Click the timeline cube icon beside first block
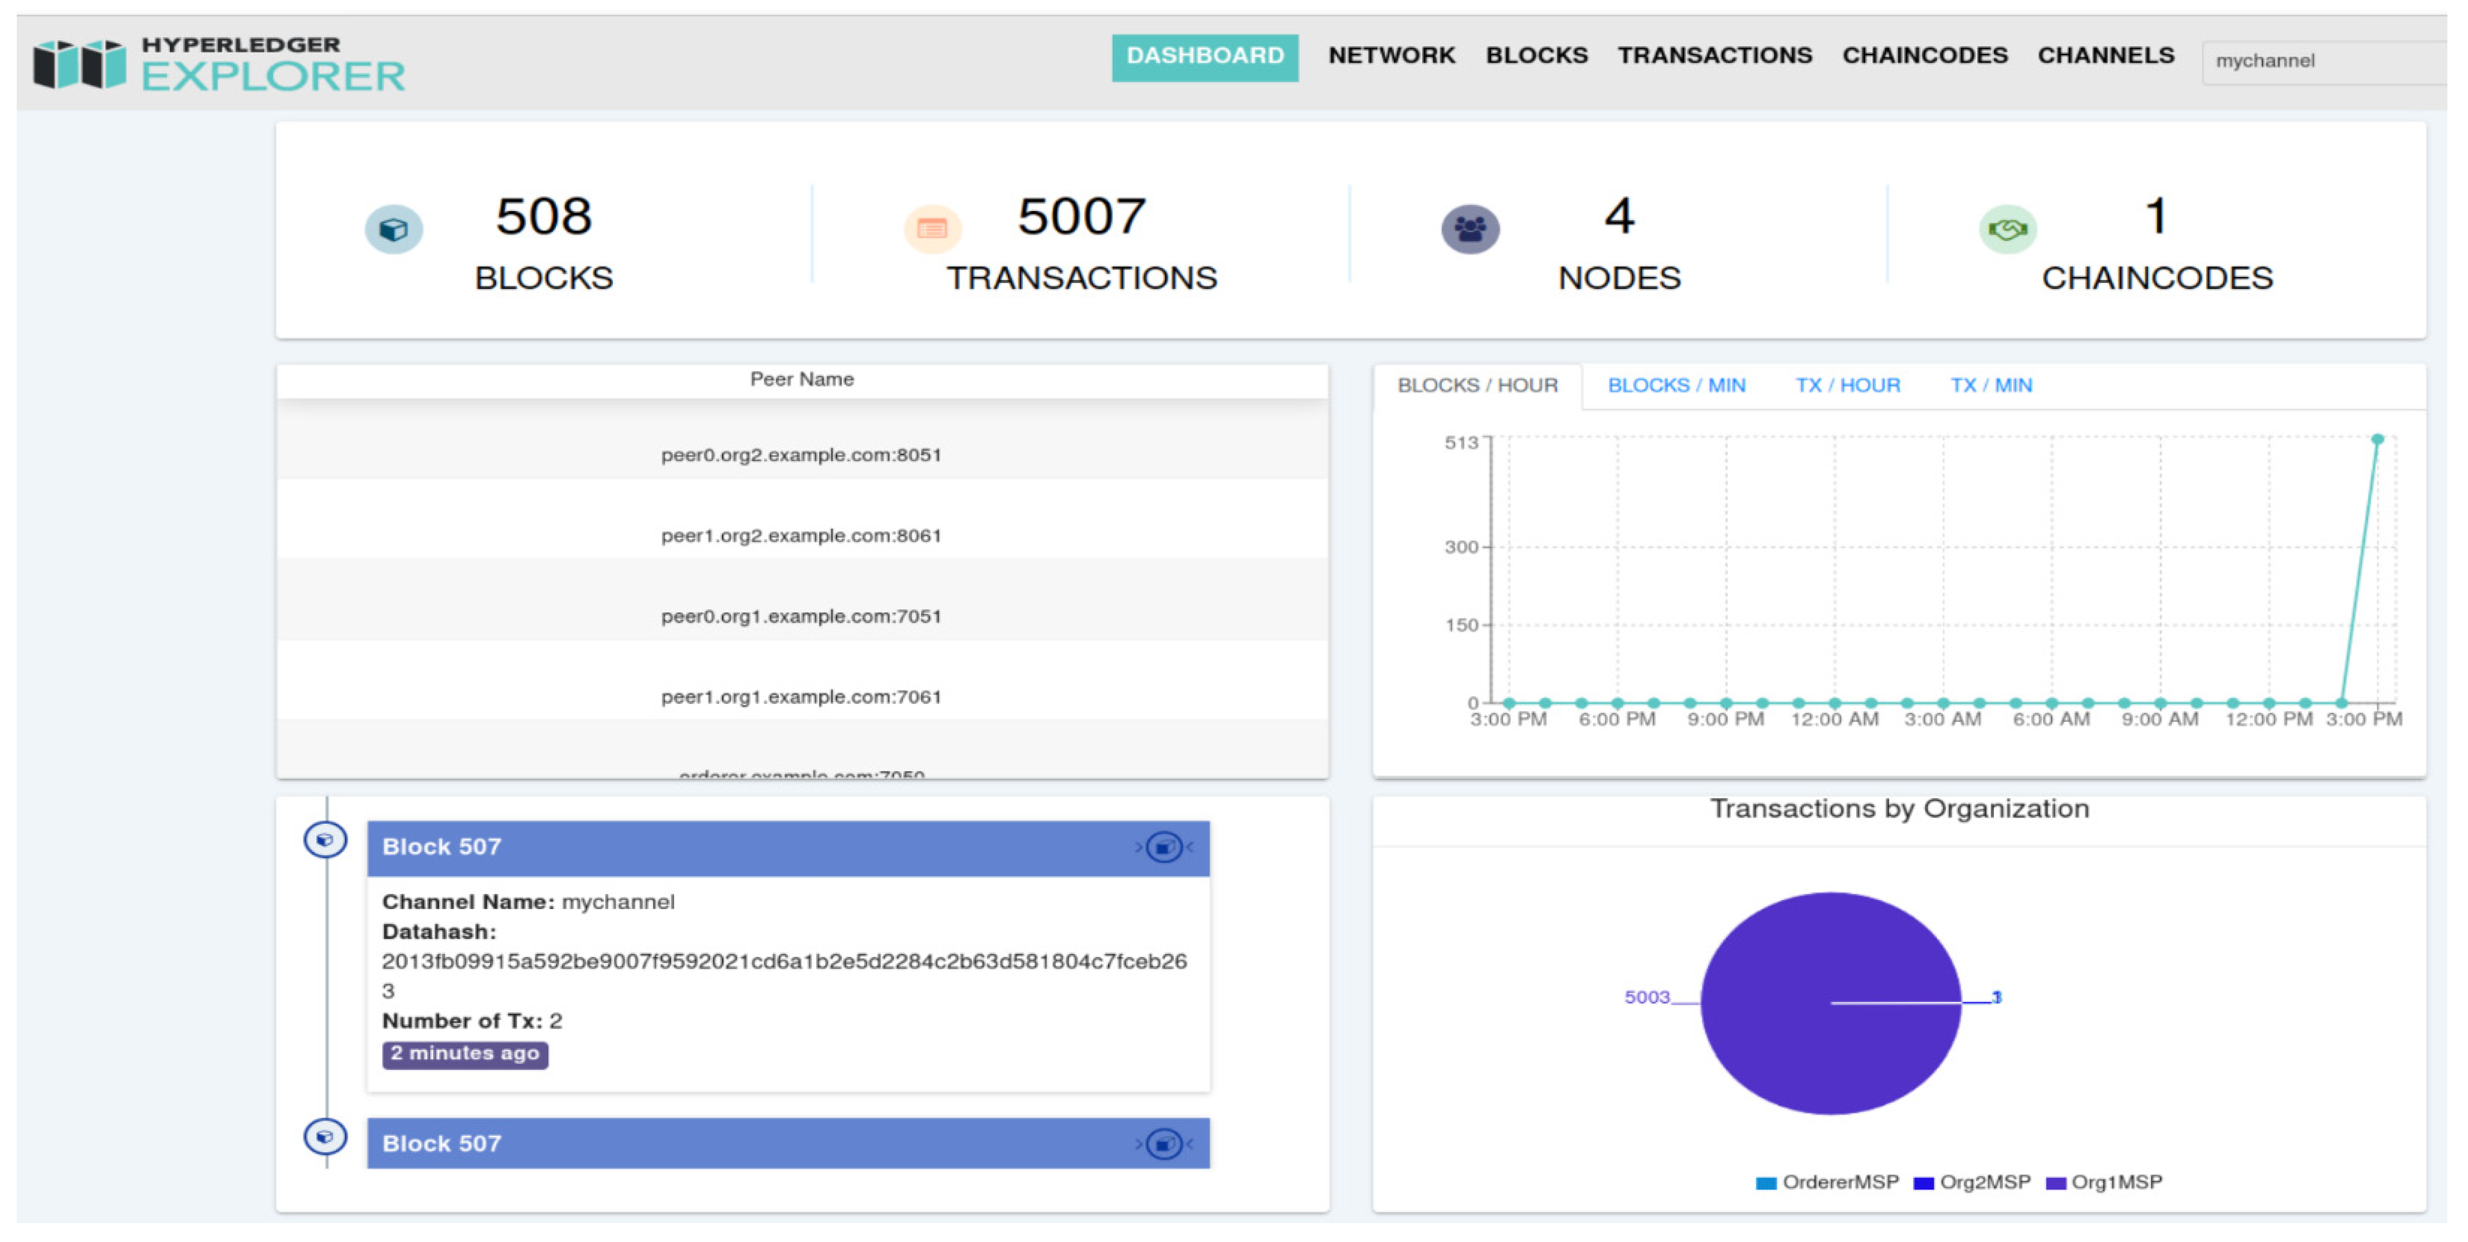The height and width of the screenshot is (1242, 2468). click(x=326, y=841)
